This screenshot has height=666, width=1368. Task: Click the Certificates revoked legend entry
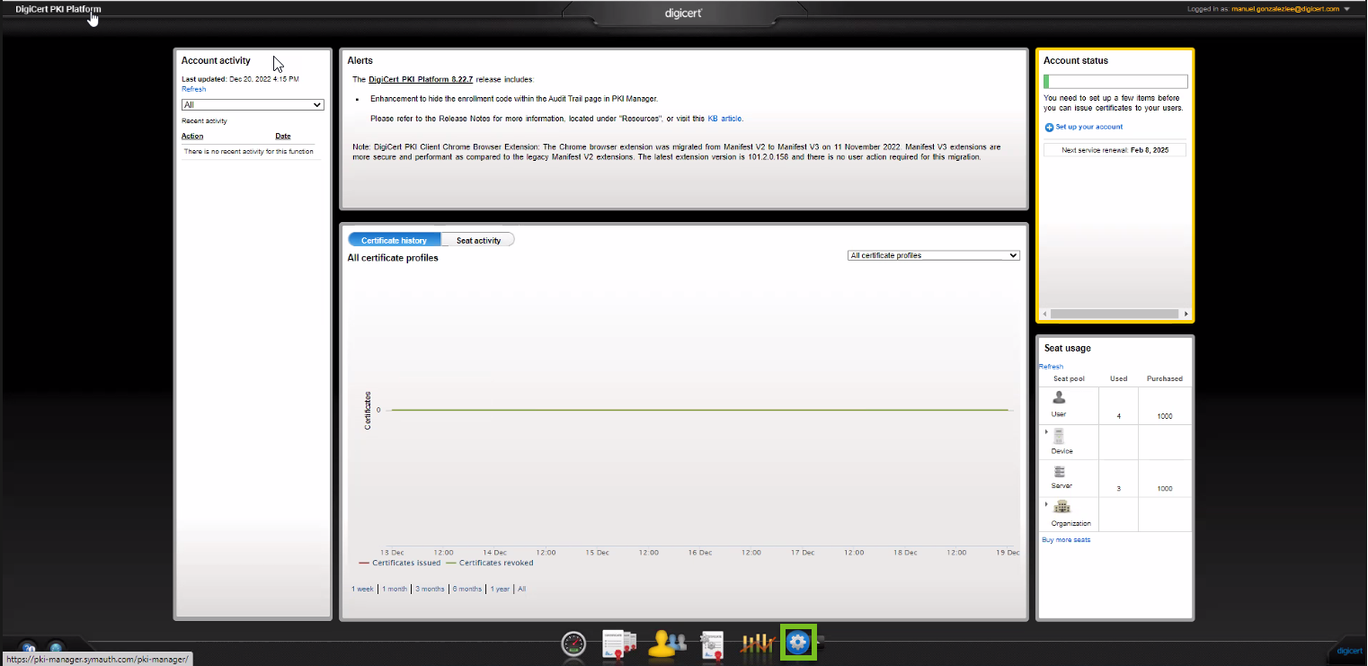pos(490,564)
